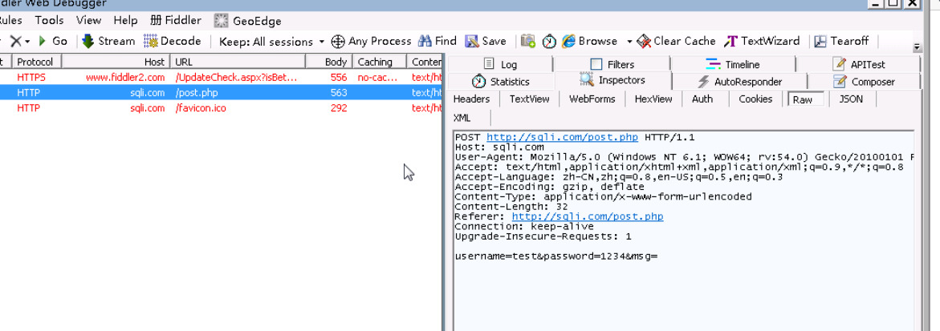This screenshot has width=940, height=331.
Task: Switch to the Log tab
Action: click(x=501, y=64)
